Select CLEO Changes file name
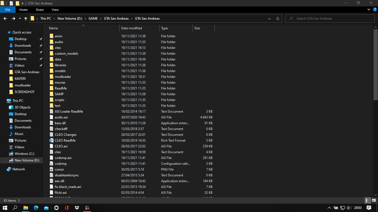This screenshot has height=212, width=378. 66,135
